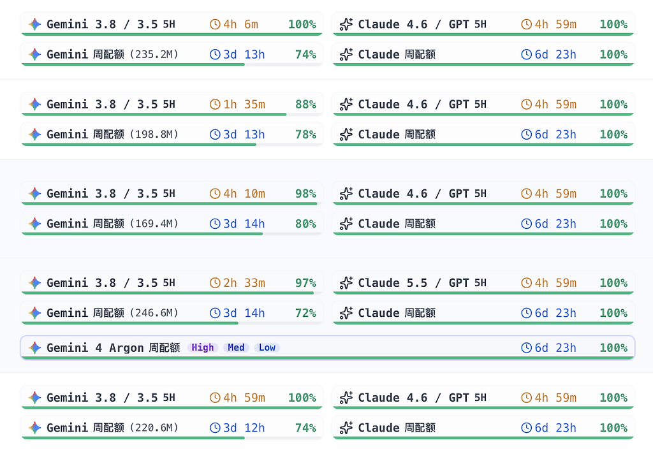The width and height of the screenshot is (653, 452).
Task: Select the Low tag on Gemini 4 Argon
Action: [267, 347]
